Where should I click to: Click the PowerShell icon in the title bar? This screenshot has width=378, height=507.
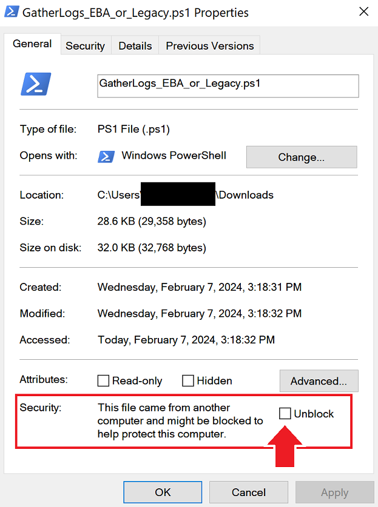[12, 12]
